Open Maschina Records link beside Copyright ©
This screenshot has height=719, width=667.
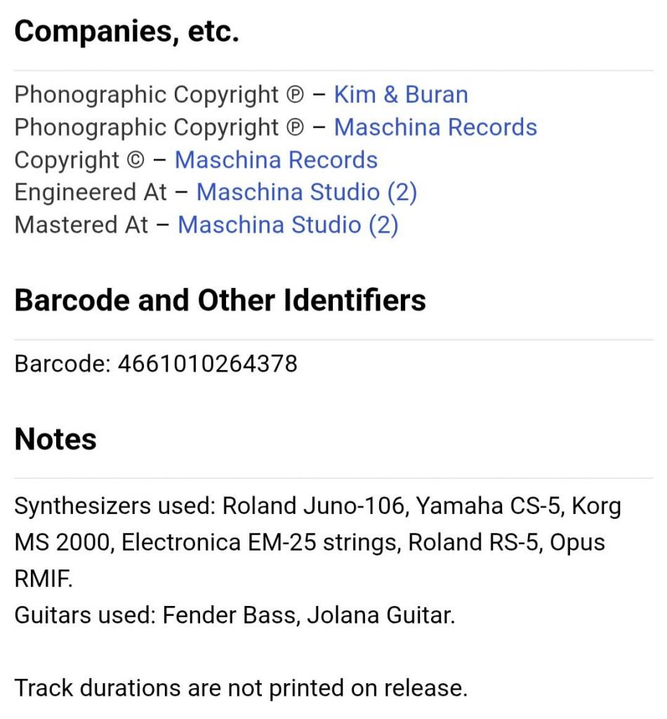(276, 160)
